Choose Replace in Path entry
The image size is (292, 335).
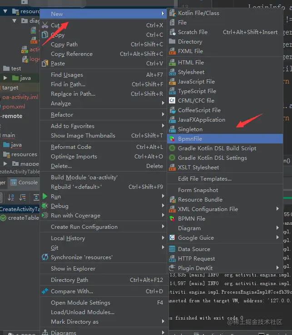103,94
